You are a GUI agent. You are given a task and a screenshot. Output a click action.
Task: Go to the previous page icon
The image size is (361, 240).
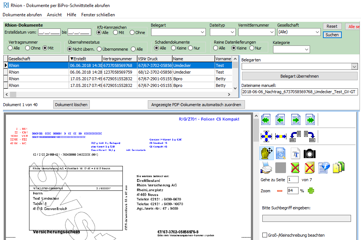(x=280, y=119)
